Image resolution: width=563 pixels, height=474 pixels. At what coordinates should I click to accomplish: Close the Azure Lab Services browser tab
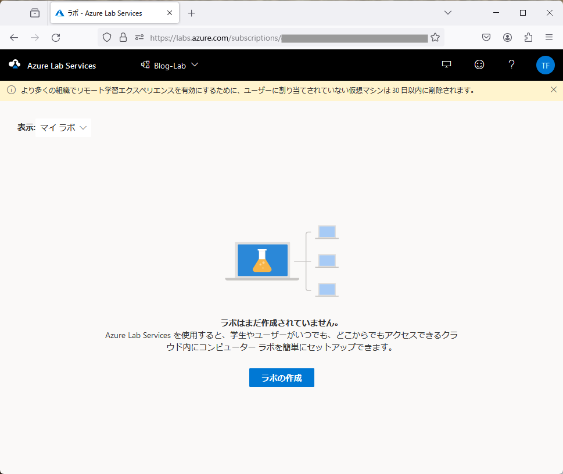coord(170,13)
